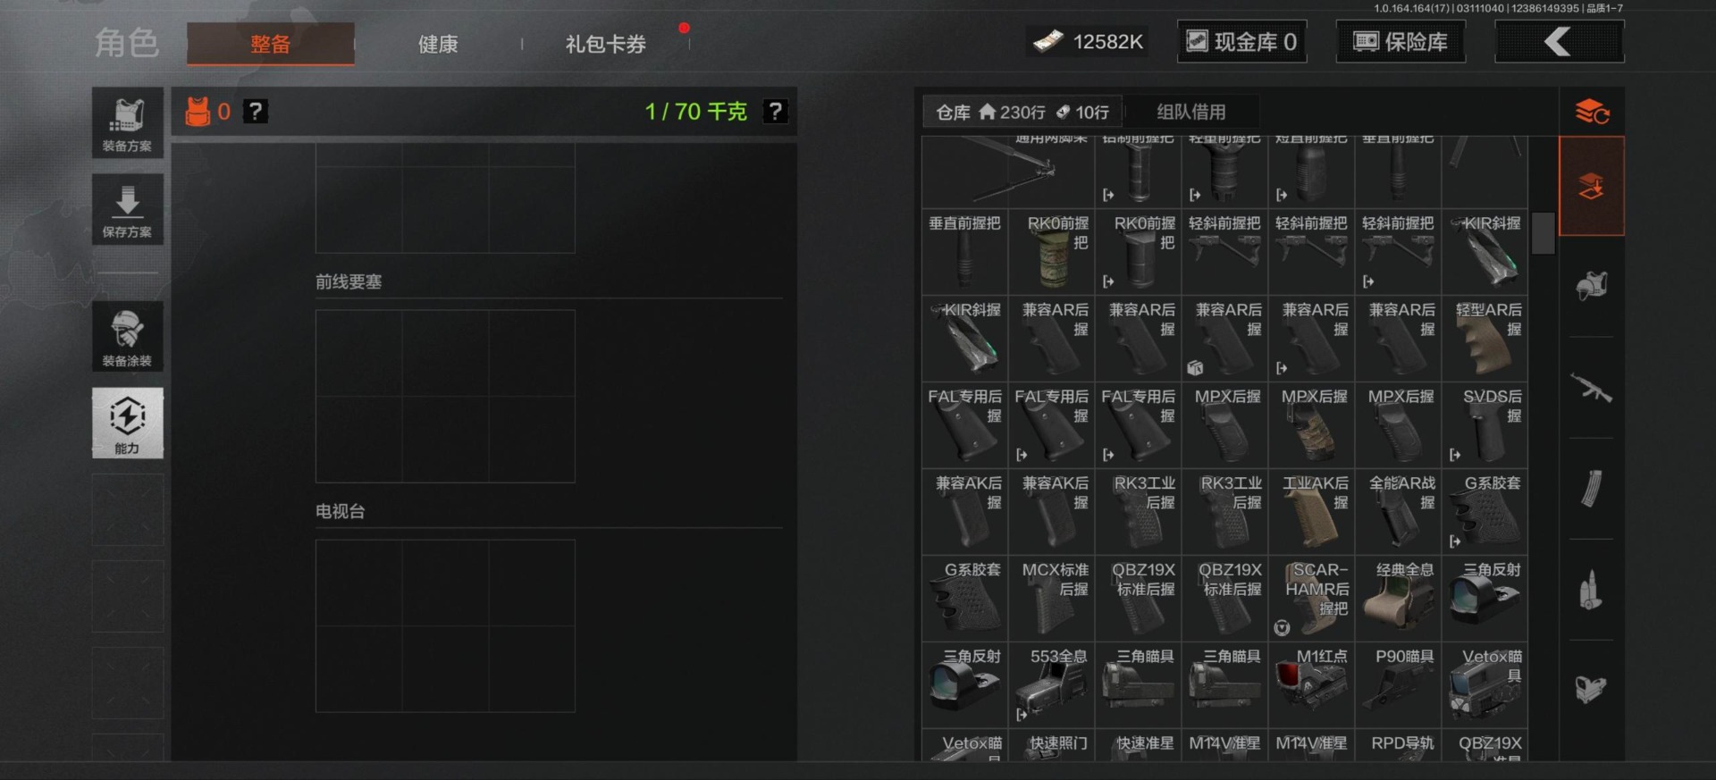Filter storage by magazine category icon
The width and height of the screenshot is (1716, 780).
click(1591, 489)
